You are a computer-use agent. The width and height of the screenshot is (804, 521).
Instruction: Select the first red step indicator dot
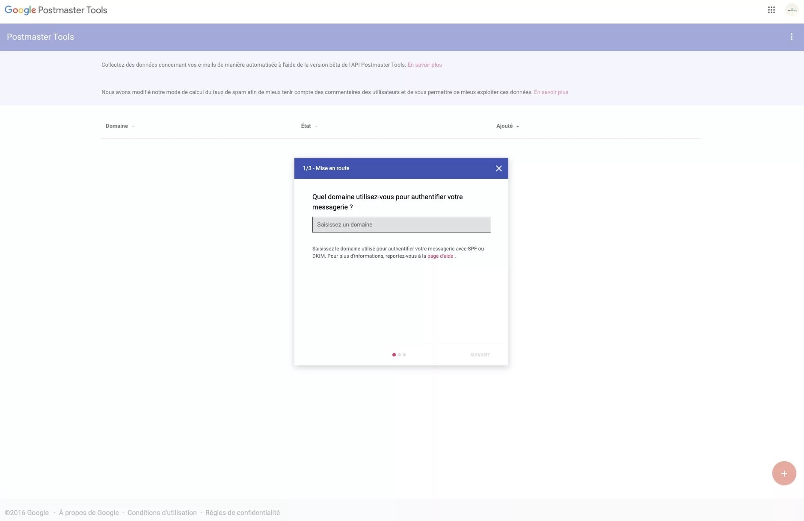pyautogui.click(x=394, y=355)
